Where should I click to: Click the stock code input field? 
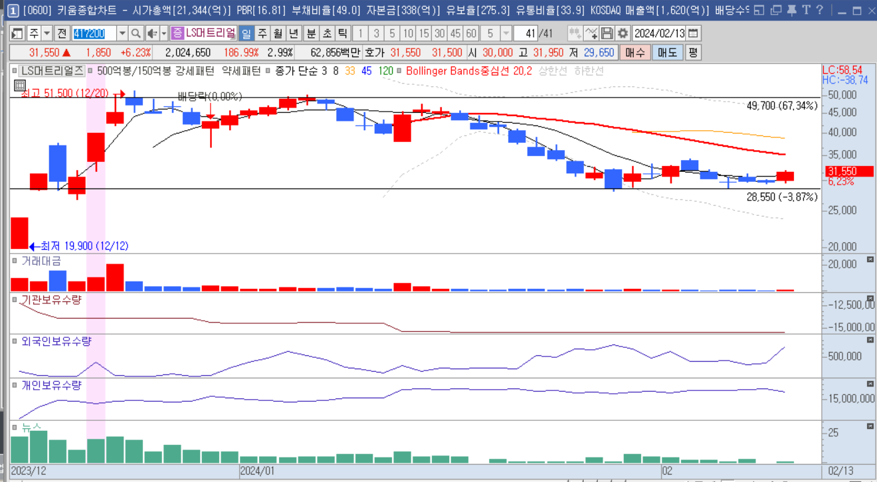[x=94, y=33]
